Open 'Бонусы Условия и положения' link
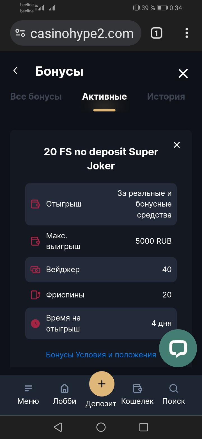Viewport: 202px width, 439px height. 101,355
